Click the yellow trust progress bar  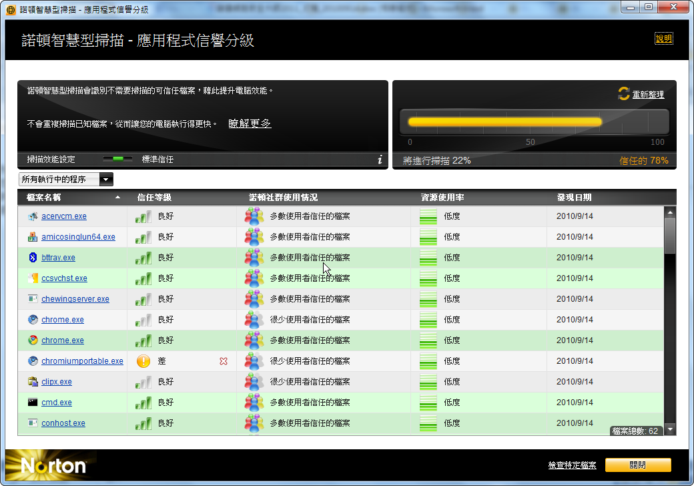[504, 121]
